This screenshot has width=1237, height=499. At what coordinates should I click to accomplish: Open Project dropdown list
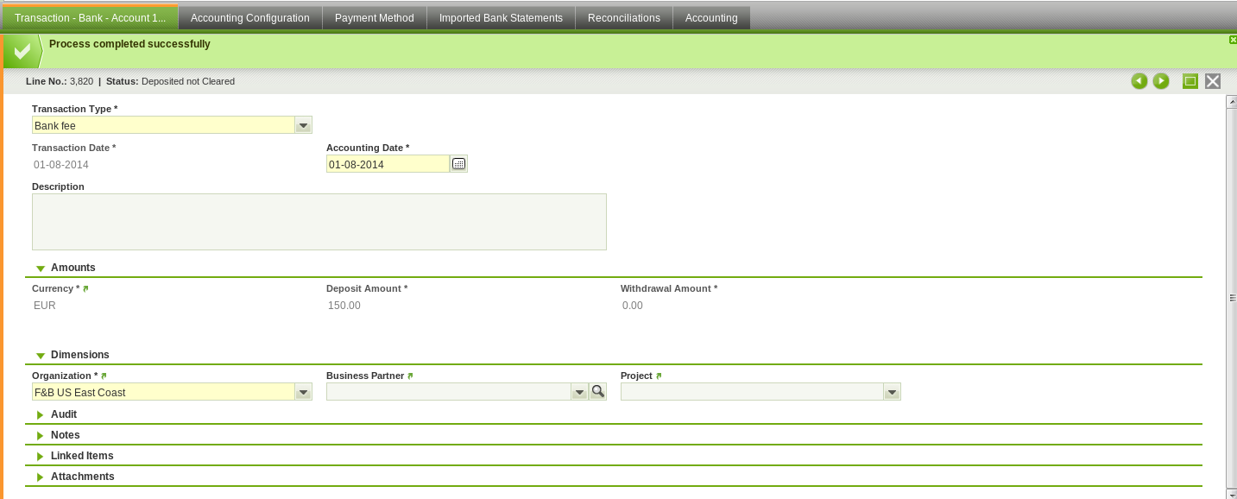892,392
